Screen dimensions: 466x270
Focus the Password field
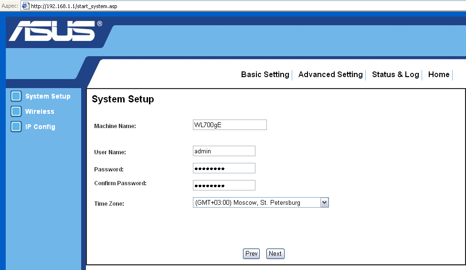224,168
